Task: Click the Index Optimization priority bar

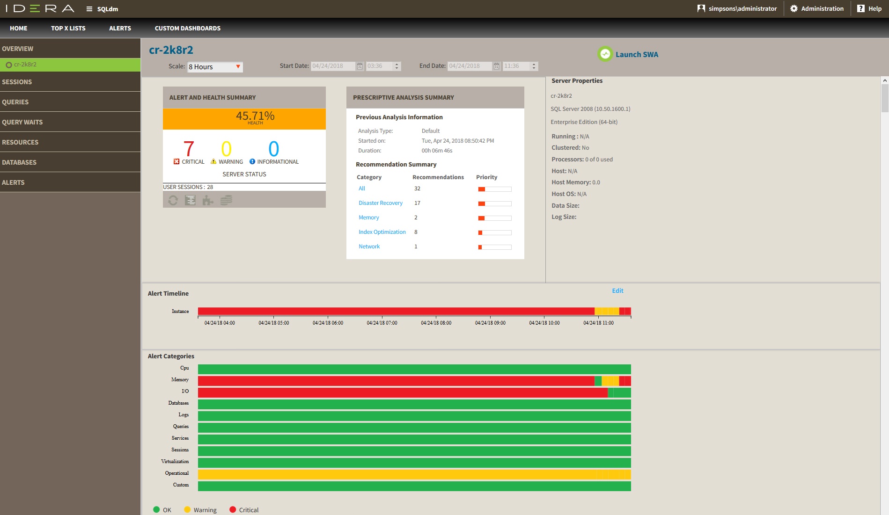Action: point(494,232)
